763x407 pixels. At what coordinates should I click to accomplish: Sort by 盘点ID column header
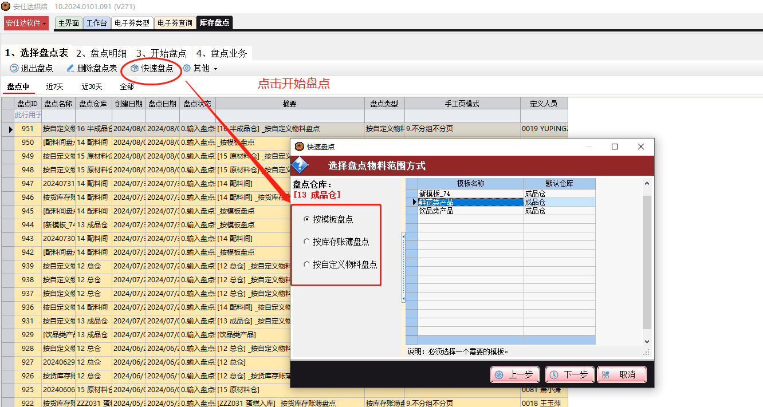pos(27,104)
